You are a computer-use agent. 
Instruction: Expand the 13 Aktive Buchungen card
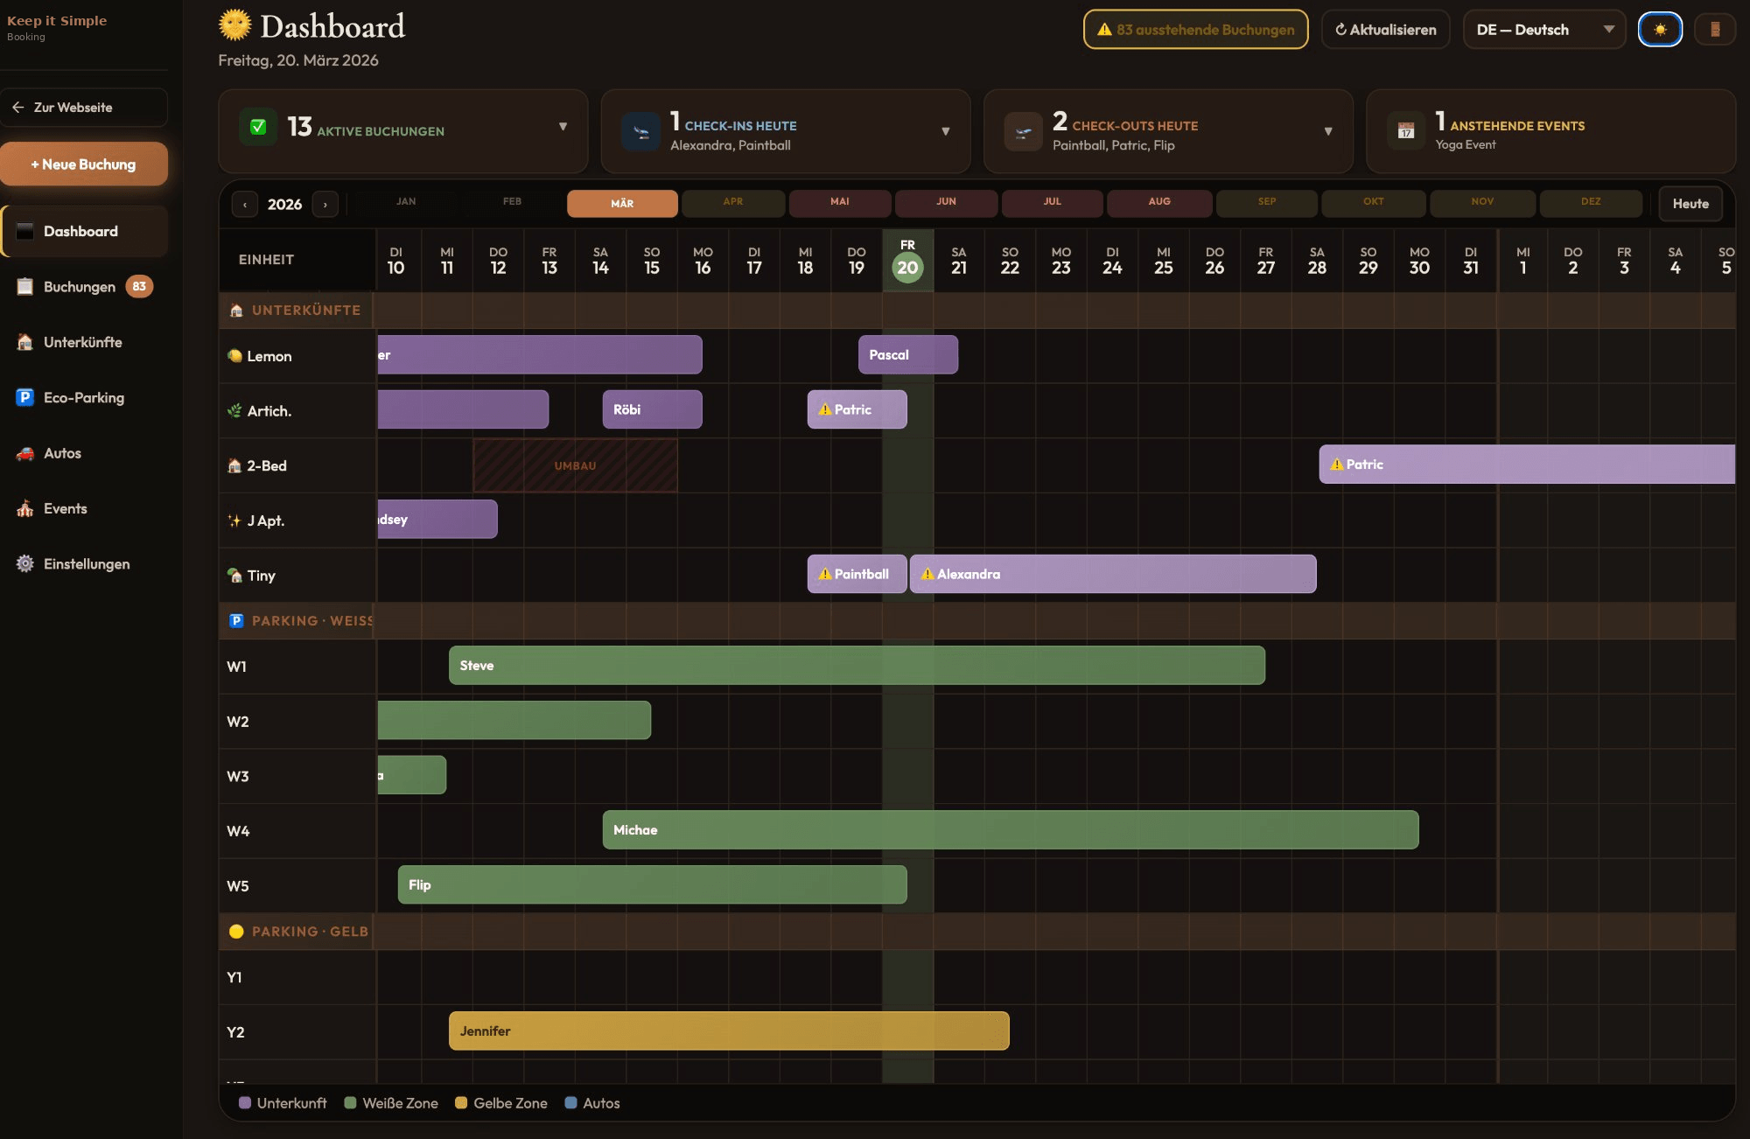tap(563, 128)
